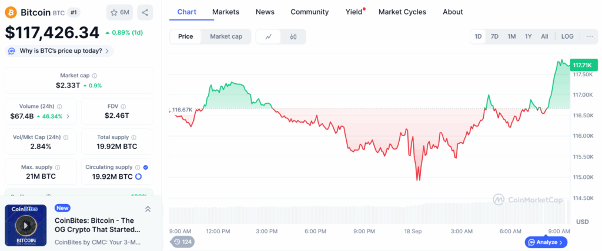This screenshot has height=251, width=602.
Task: Click the 2.84% Vol/Mkt Cap value
Action: 41,147
